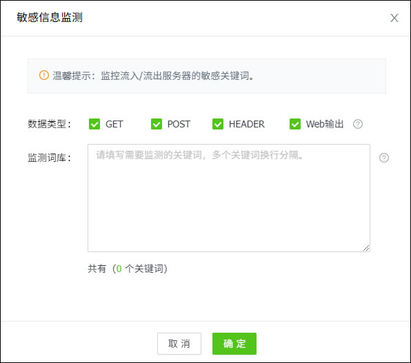Click the 温馨提示 tip message text
Screen dimensions: 411x363
(x=153, y=76)
